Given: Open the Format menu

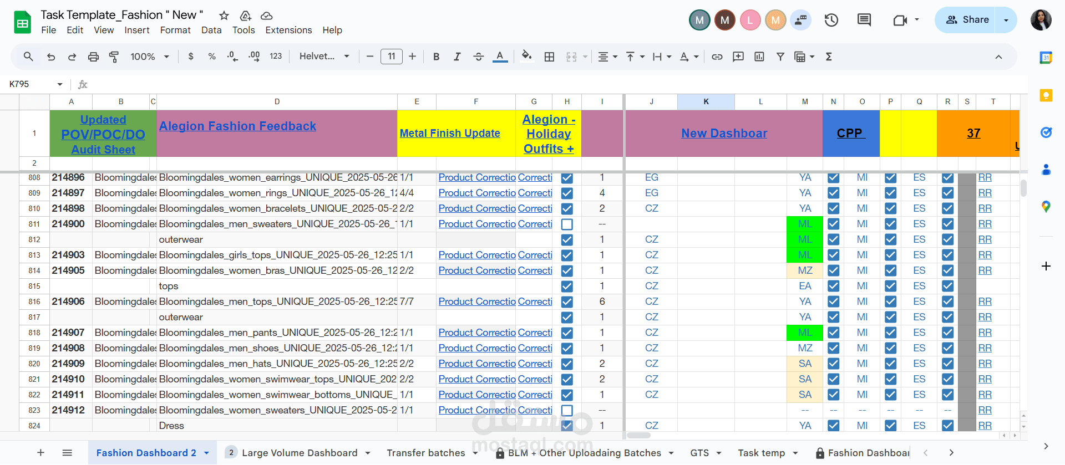Looking at the screenshot, I should 175,30.
